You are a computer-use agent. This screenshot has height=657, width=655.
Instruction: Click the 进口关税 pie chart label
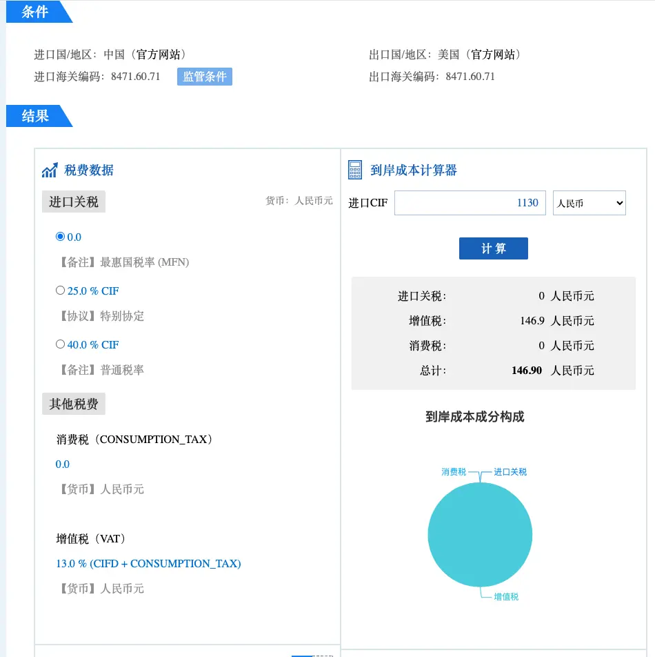click(510, 472)
